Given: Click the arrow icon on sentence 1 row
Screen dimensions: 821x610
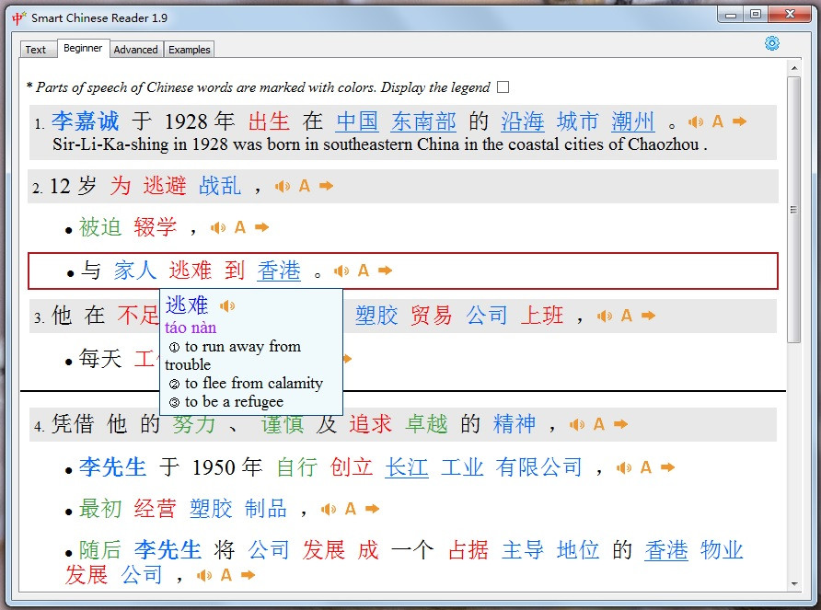Looking at the screenshot, I should click(x=739, y=121).
